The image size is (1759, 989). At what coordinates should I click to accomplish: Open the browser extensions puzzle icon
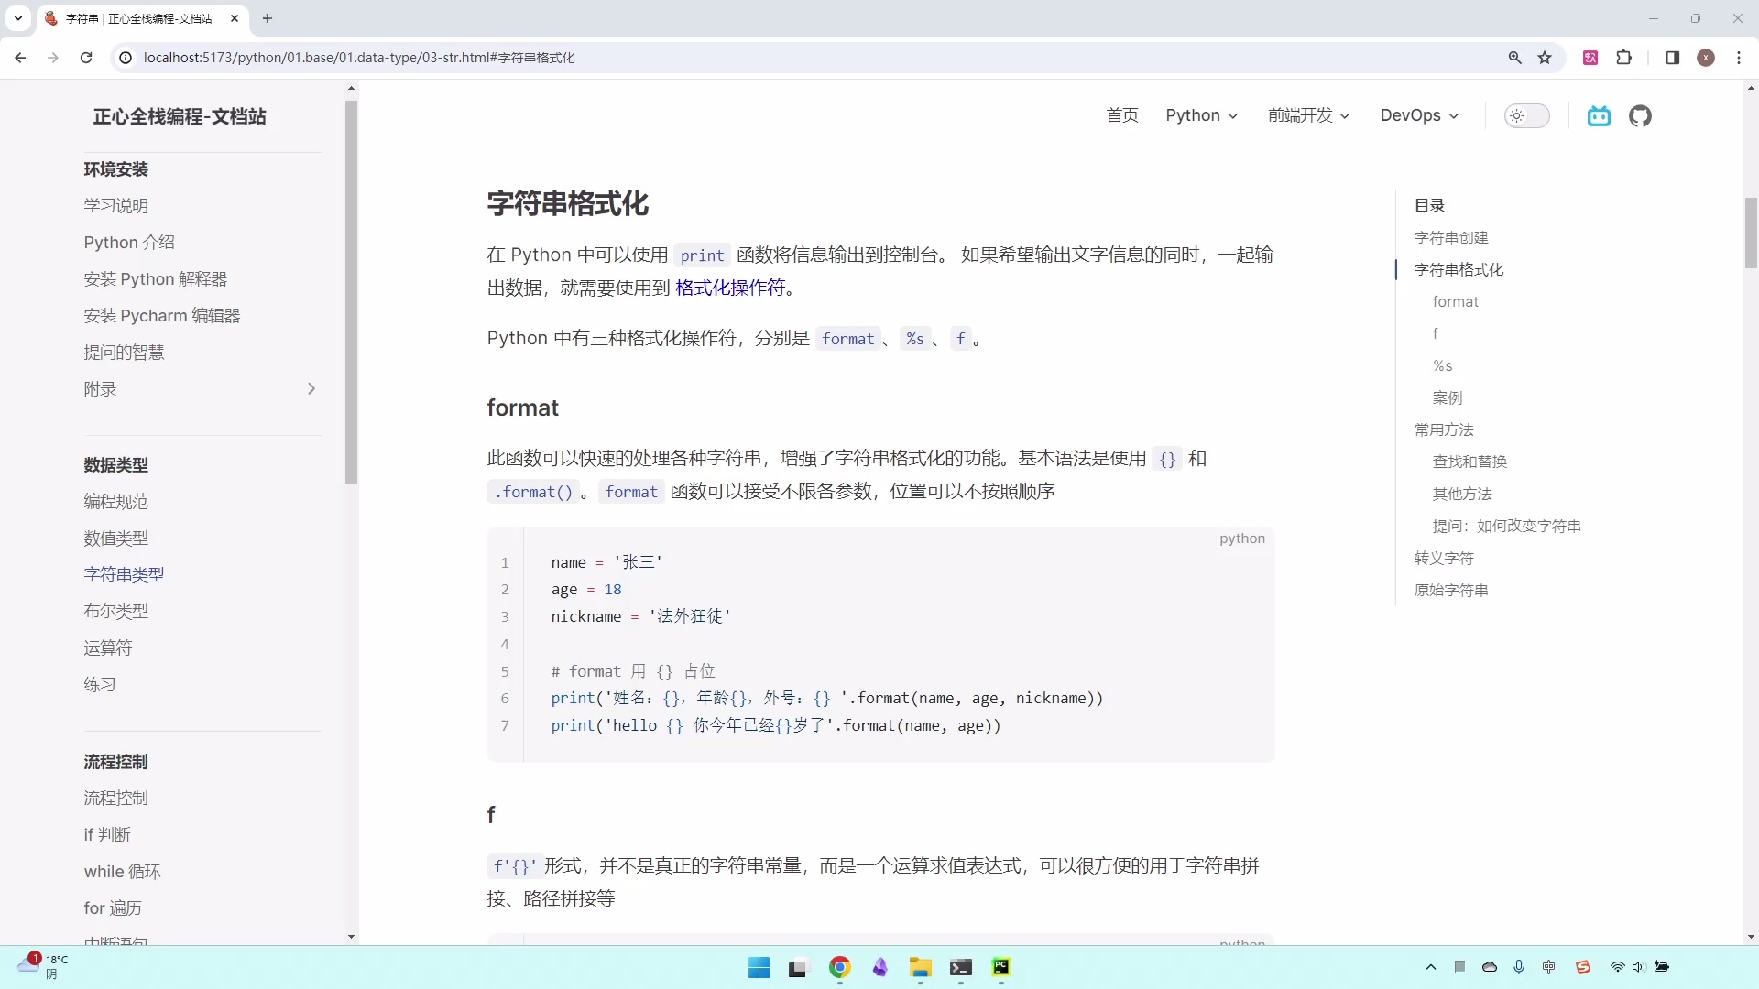coord(1625,57)
